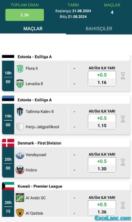Click the 2.36 total odds button

[25, 15]
